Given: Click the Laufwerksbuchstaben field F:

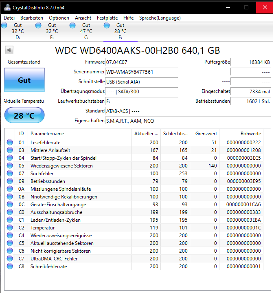Looking at the screenshot, I should [142, 101].
